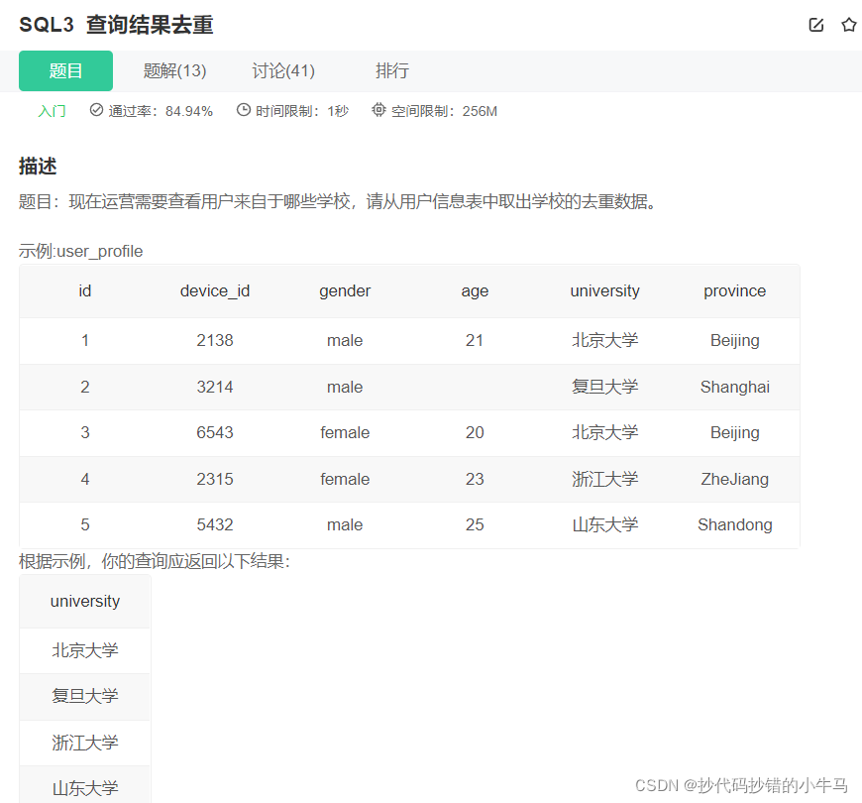Click 复旦大学 in the user_profile table

[x=604, y=387]
